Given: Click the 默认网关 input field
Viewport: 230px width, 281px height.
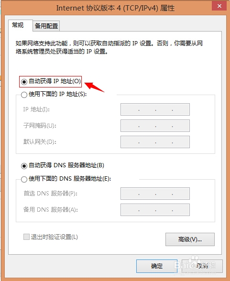Looking at the screenshot, I should click(155, 142).
